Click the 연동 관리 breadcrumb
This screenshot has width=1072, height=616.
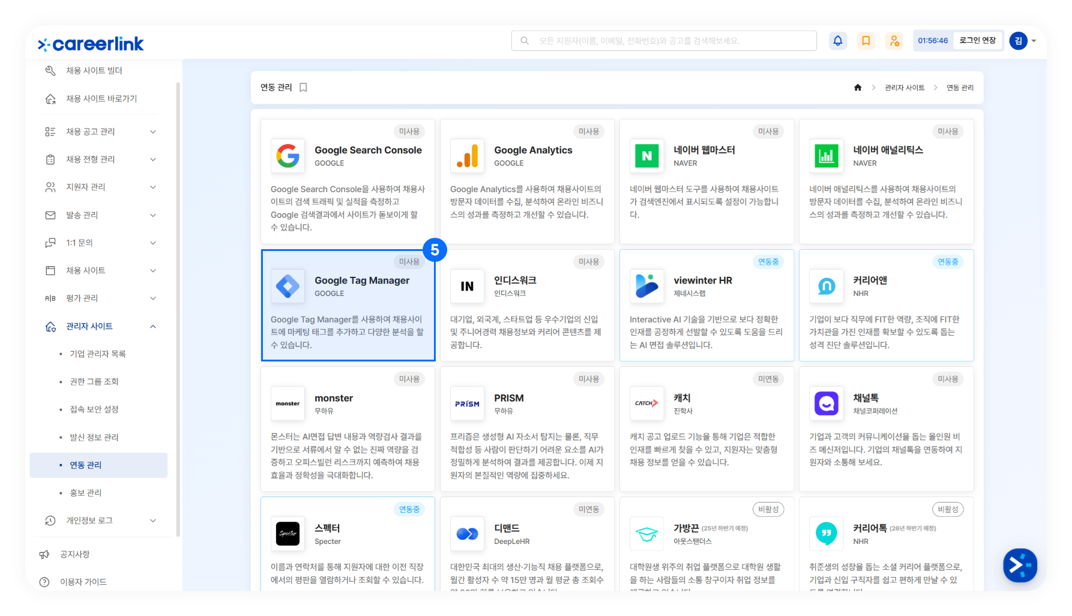click(960, 88)
